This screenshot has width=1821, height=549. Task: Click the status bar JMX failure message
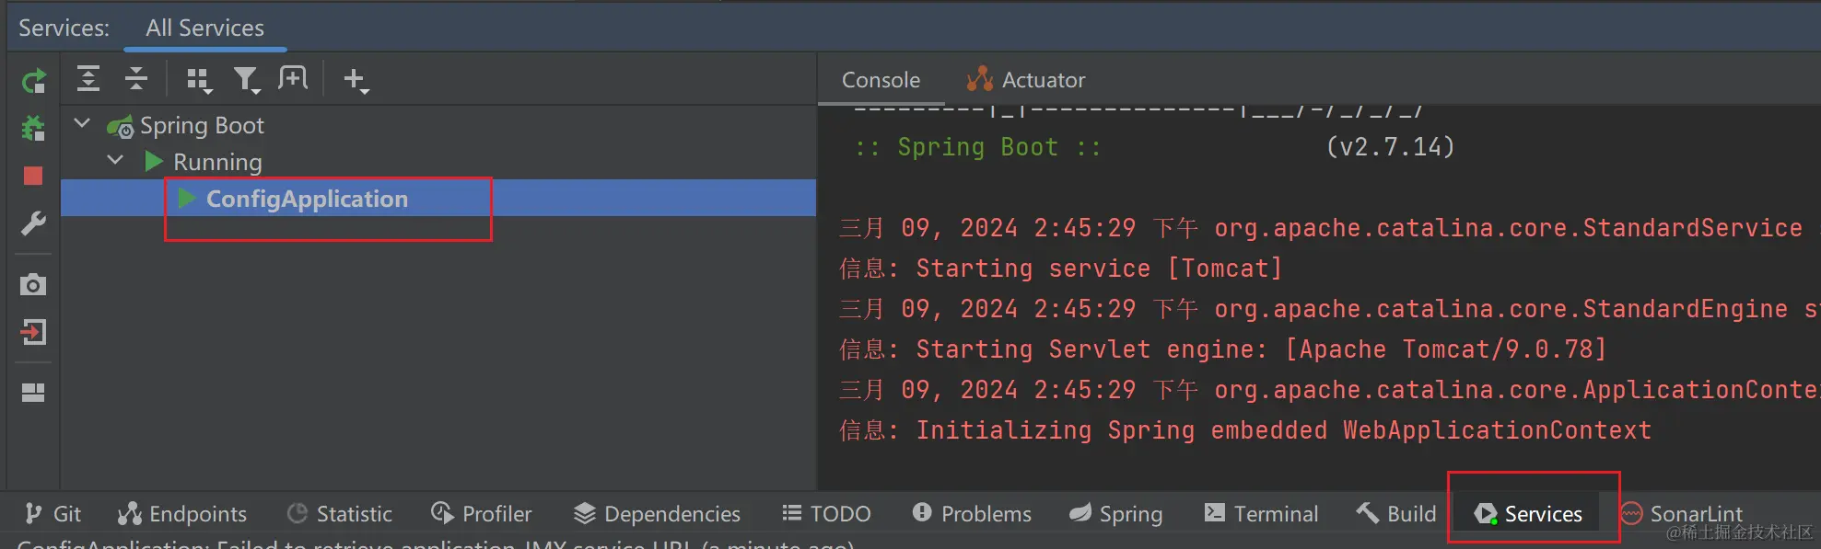436,543
